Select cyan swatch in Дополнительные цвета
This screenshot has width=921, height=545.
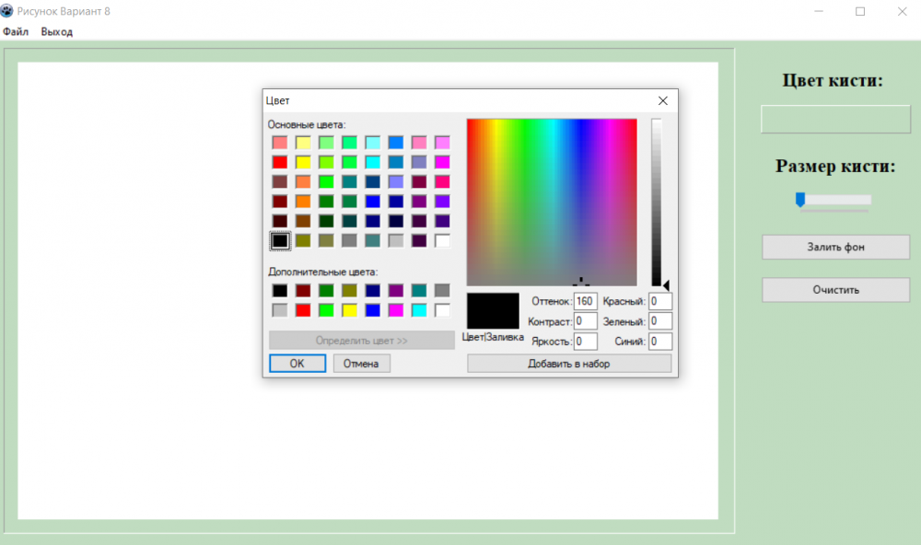point(419,310)
